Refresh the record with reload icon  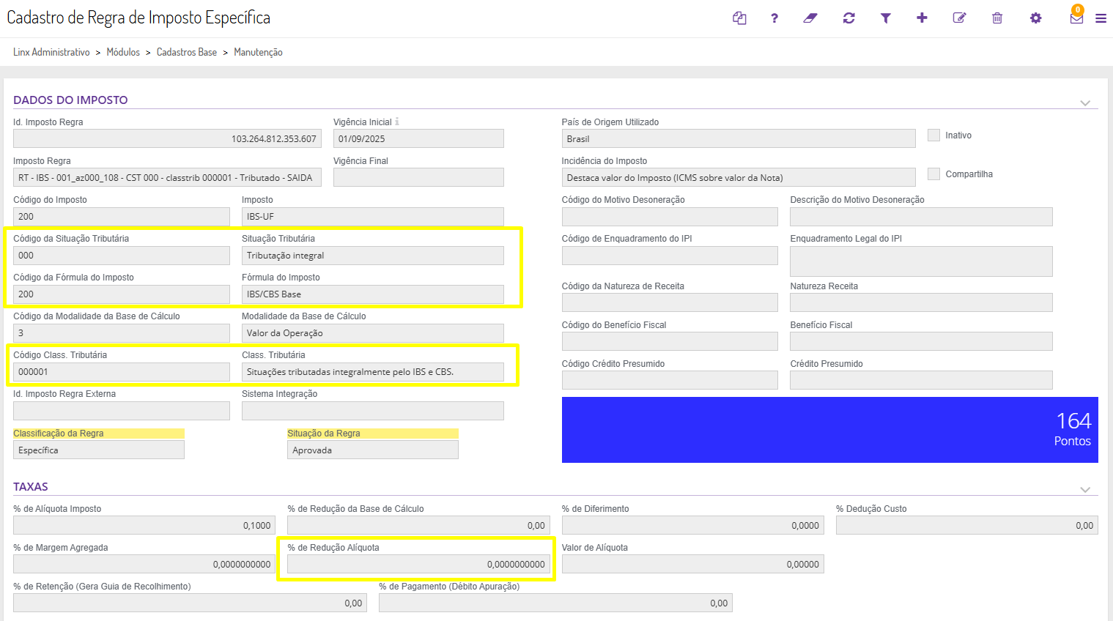click(849, 18)
